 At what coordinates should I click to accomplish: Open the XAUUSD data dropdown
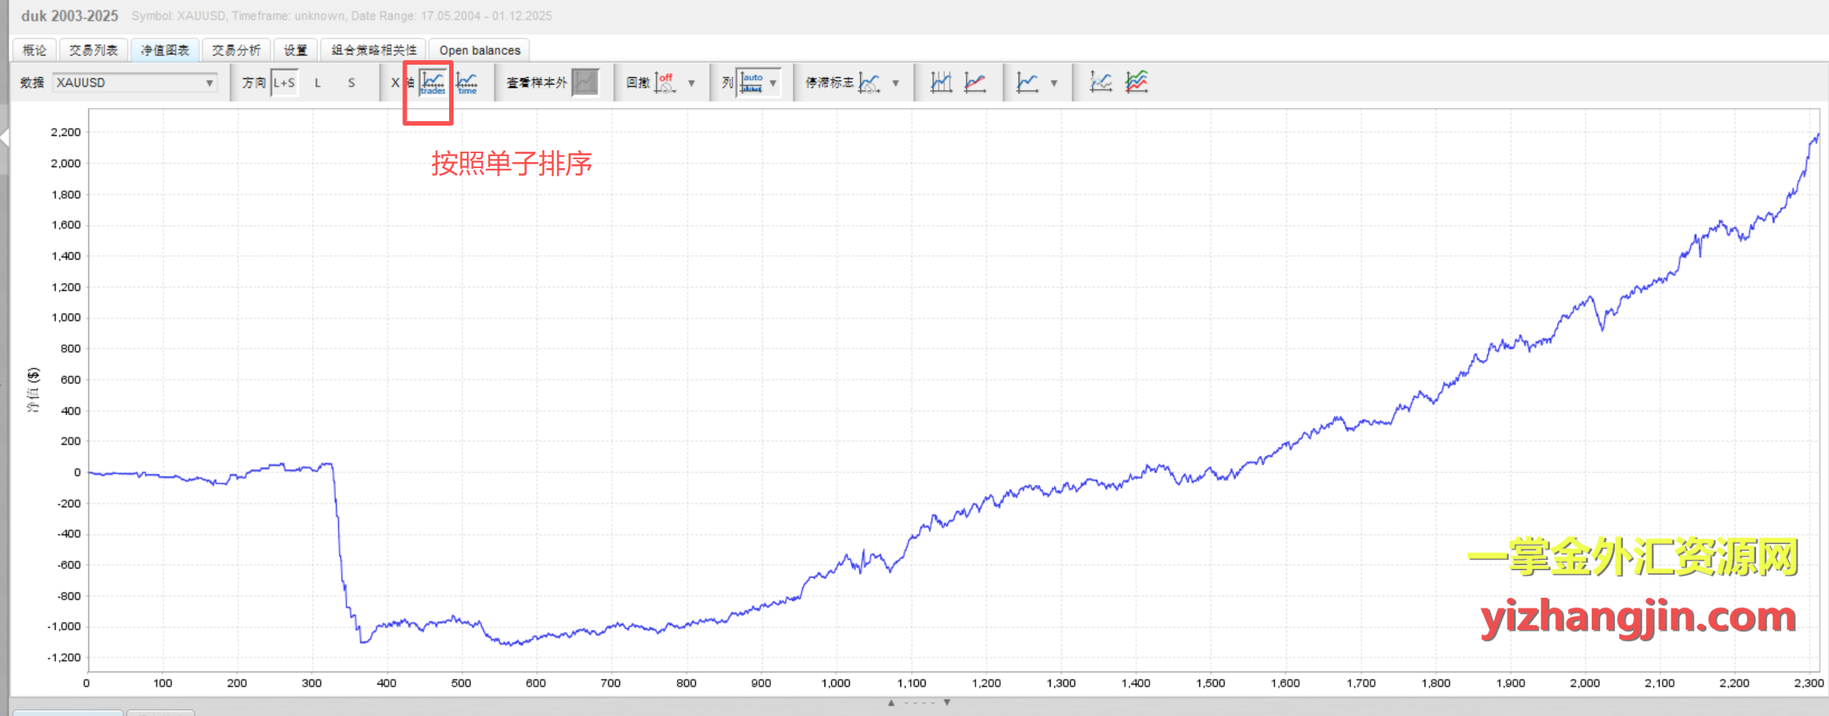(135, 83)
